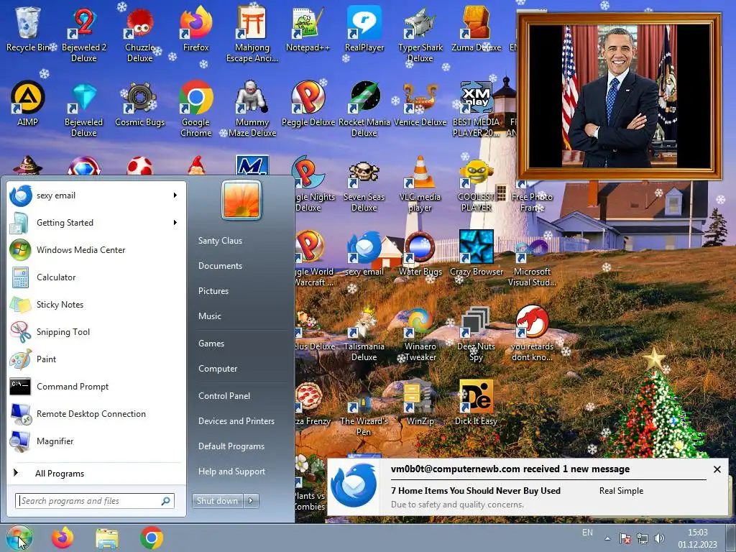The height and width of the screenshot is (552, 736).
Task: Open shut down options arrow
Action: pyautogui.click(x=251, y=501)
